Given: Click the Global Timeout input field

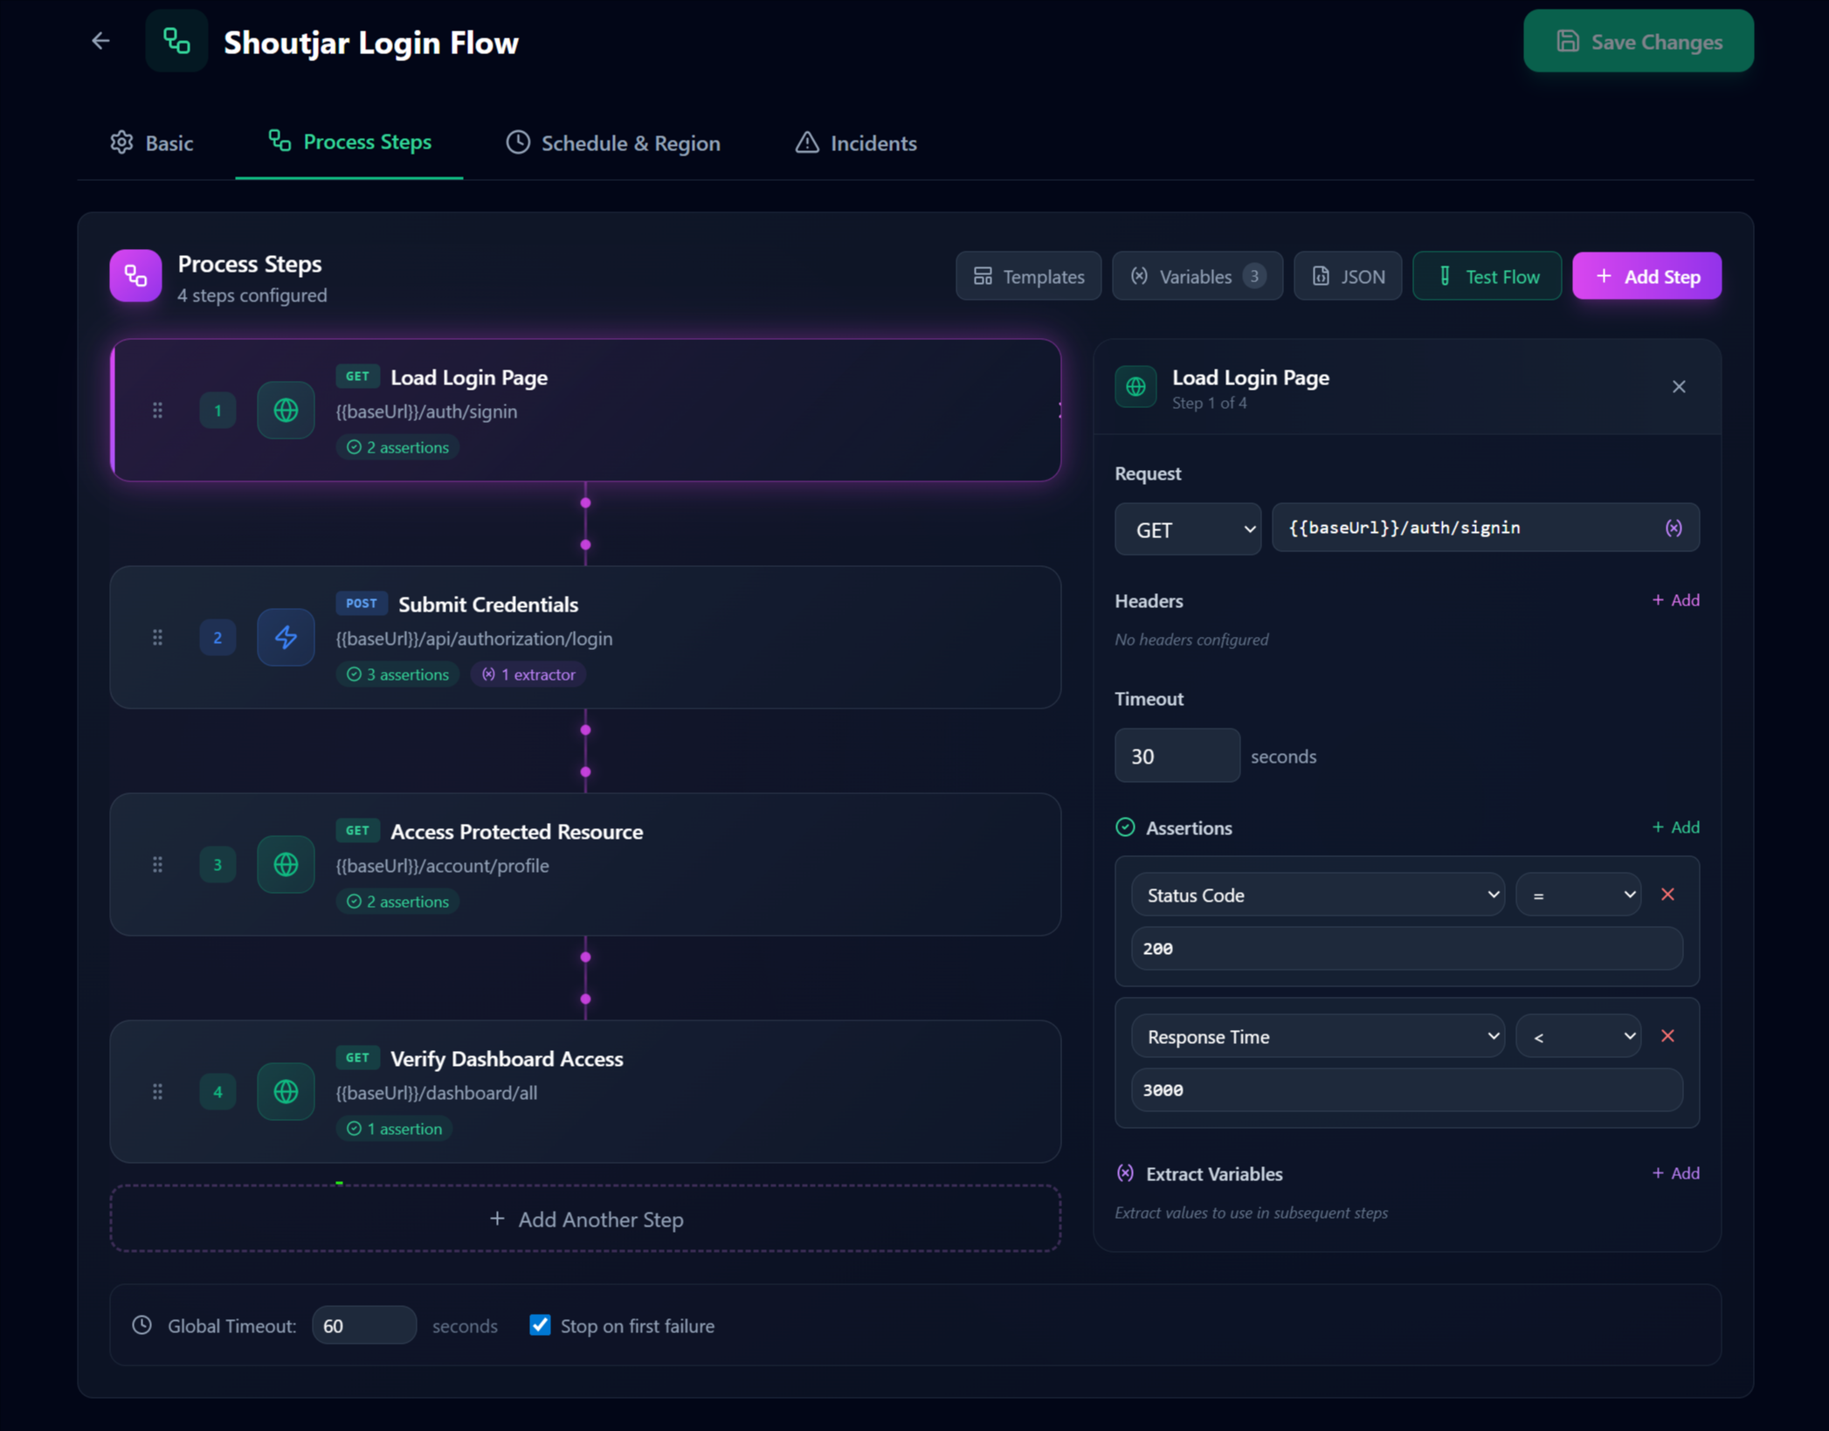Looking at the screenshot, I should point(363,1325).
